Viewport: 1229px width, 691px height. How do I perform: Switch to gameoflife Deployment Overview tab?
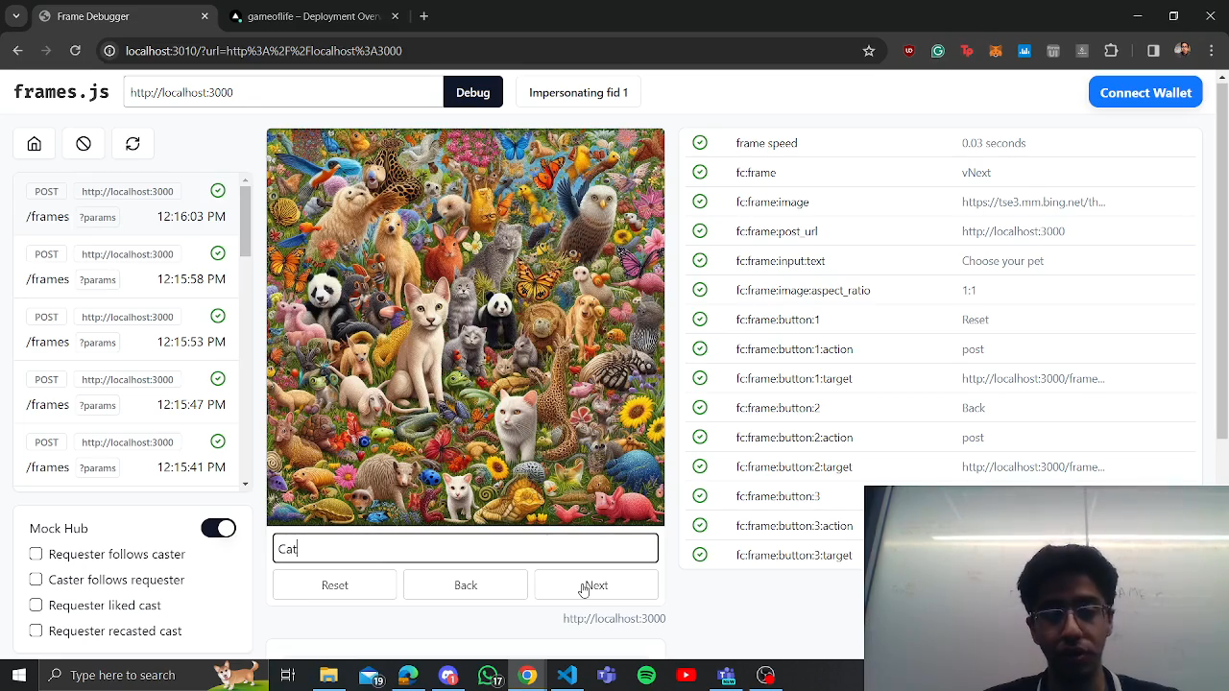pyautogui.click(x=312, y=16)
